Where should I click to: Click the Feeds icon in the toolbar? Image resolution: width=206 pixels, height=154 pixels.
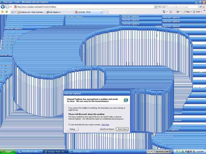pos(171,12)
